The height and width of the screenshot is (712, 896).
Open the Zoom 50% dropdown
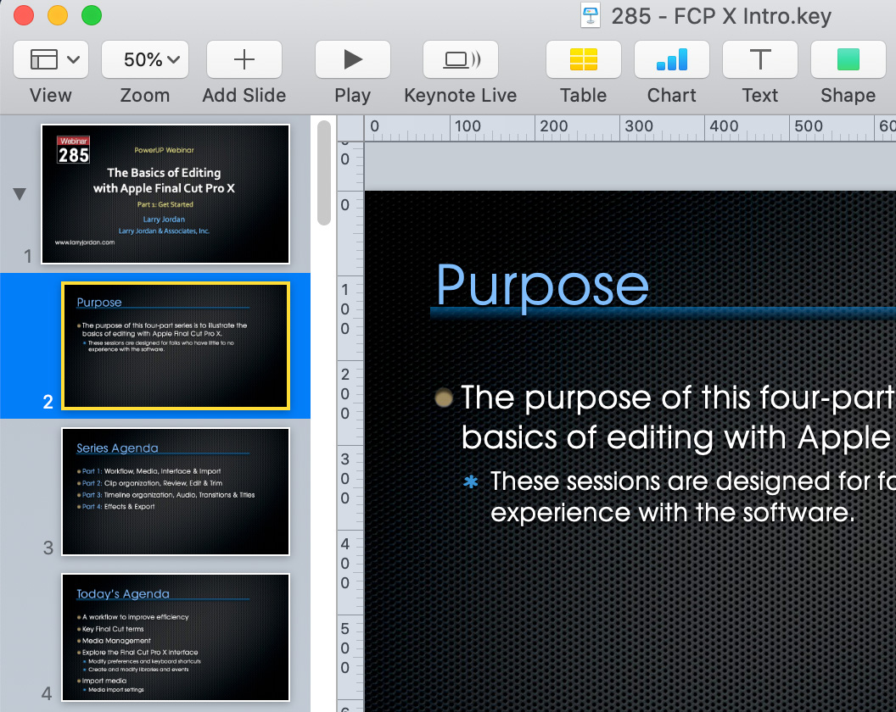145,59
